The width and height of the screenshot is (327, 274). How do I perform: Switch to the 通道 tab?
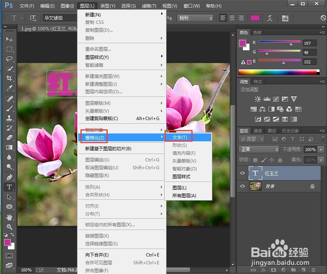[x=258, y=130]
